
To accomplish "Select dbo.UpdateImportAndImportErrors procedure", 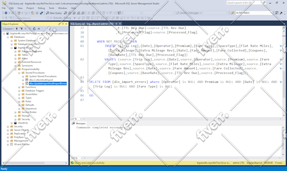I will (48, 83).
